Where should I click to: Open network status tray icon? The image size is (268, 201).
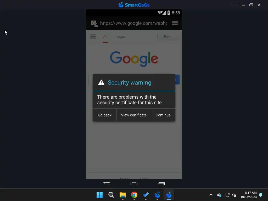[227, 195]
